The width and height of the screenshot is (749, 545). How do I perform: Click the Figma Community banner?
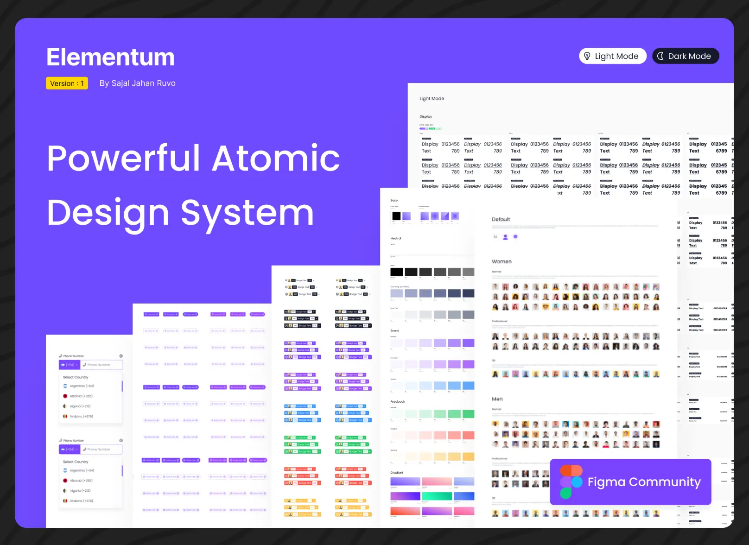pos(630,482)
